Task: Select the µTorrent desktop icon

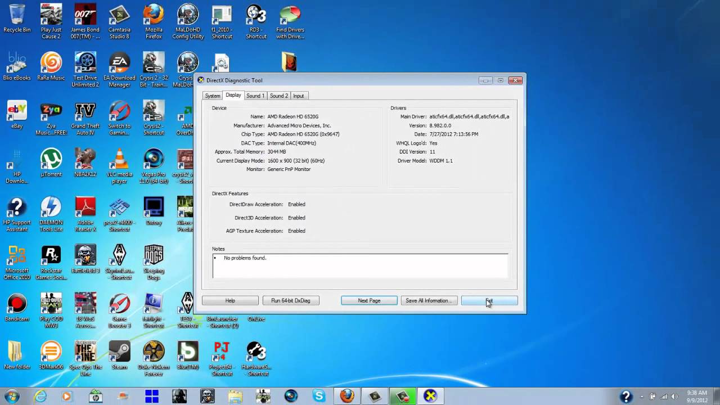Action: tap(51, 160)
